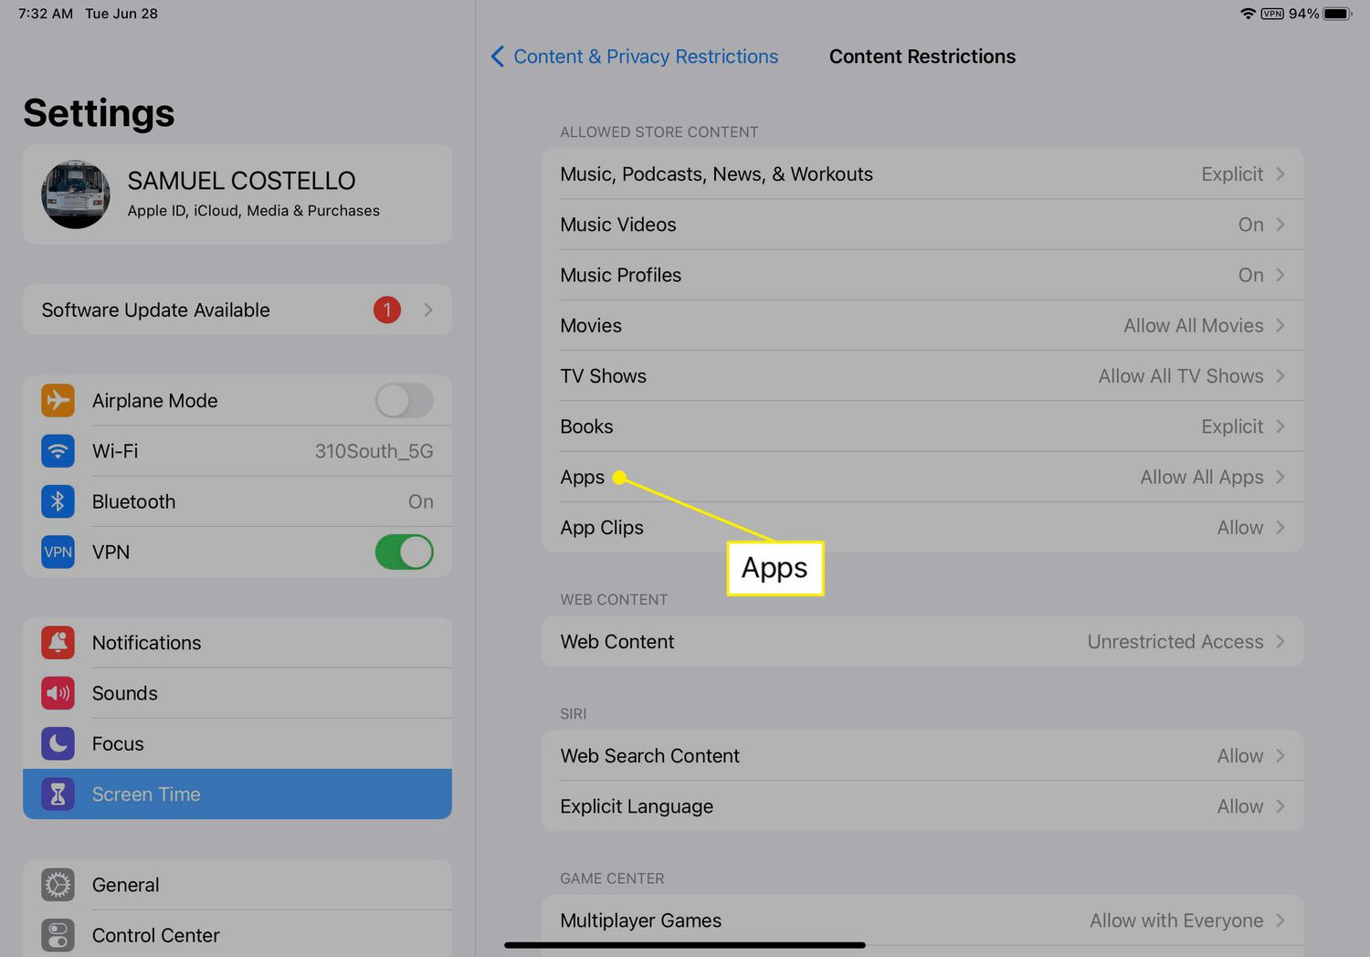Select Screen Time in the sidebar
This screenshot has height=957, width=1370.
point(237,794)
